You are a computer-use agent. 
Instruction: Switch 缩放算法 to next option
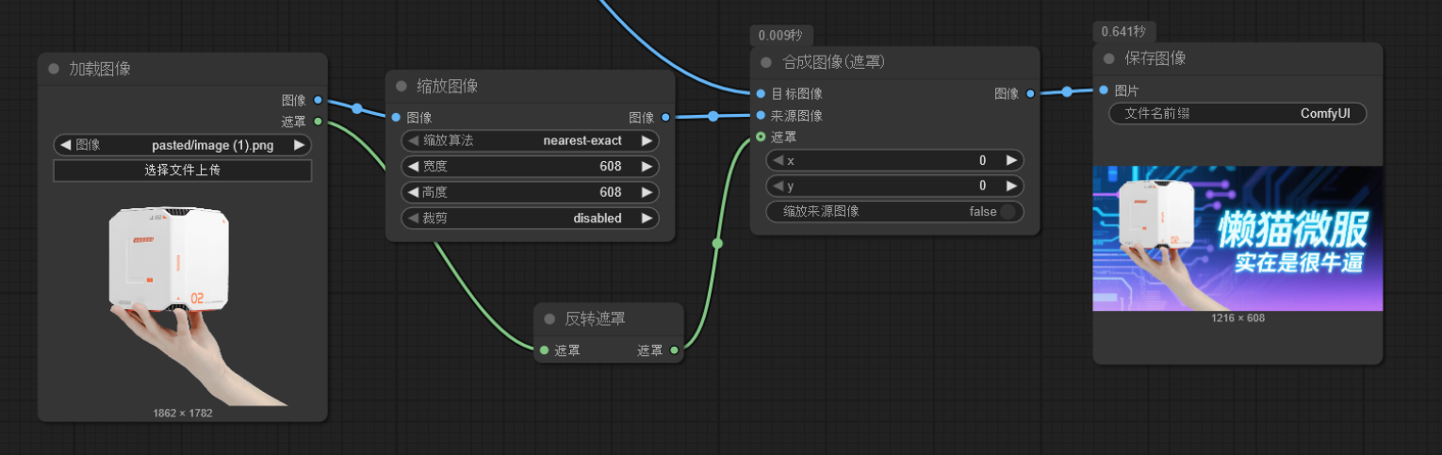tap(647, 140)
